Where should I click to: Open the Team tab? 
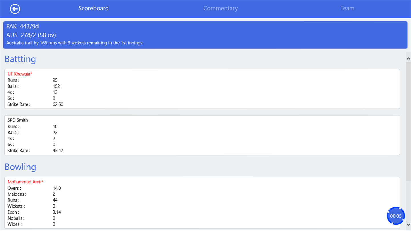coord(347,8)
